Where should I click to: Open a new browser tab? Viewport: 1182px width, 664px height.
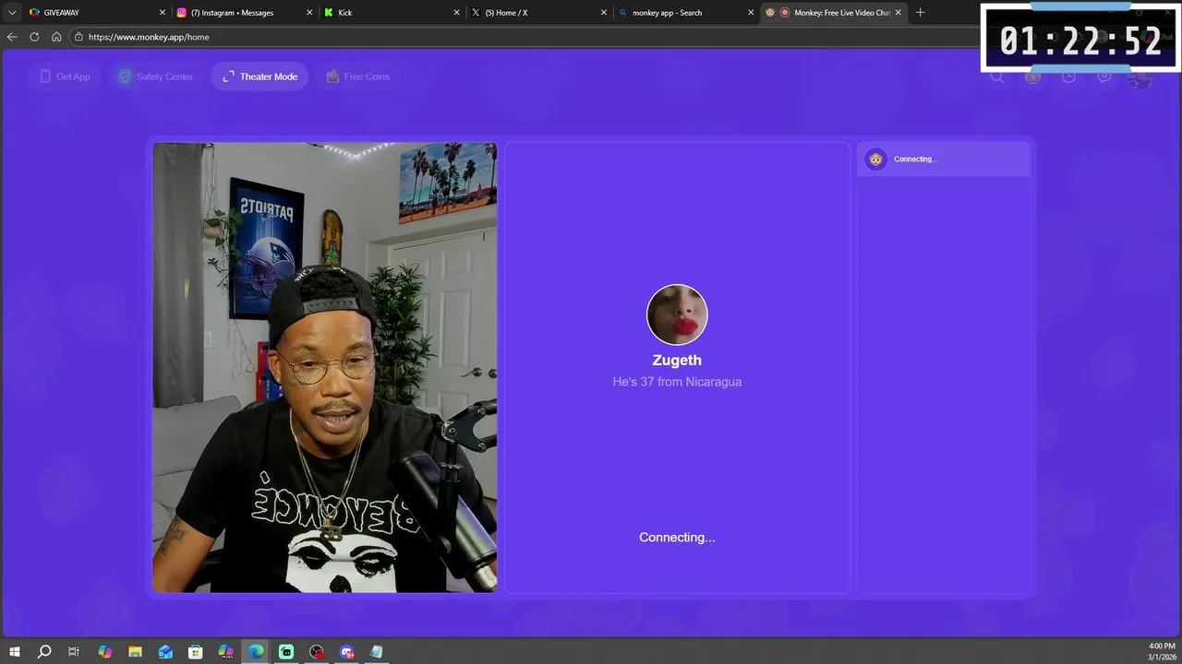coord(920,13)
